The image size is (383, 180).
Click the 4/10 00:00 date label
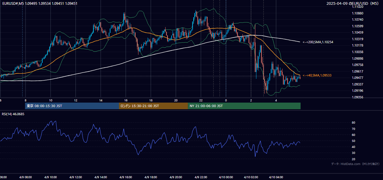pos(226,177)
